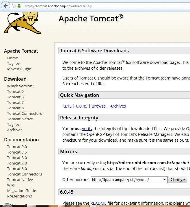Screen dimensions: 190x207
Task: Open the Maven Plugin link
Action: pos(19,69)
